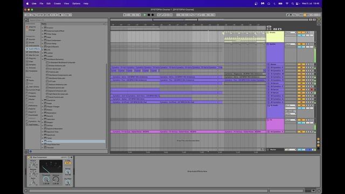Unfold the Drums group track
Viewport: 345px width, 194px height.
(x=268, y=32)
